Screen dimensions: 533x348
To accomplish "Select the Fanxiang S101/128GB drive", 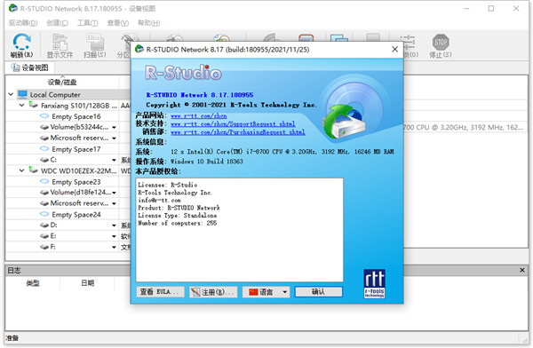I will pos(78,106).
